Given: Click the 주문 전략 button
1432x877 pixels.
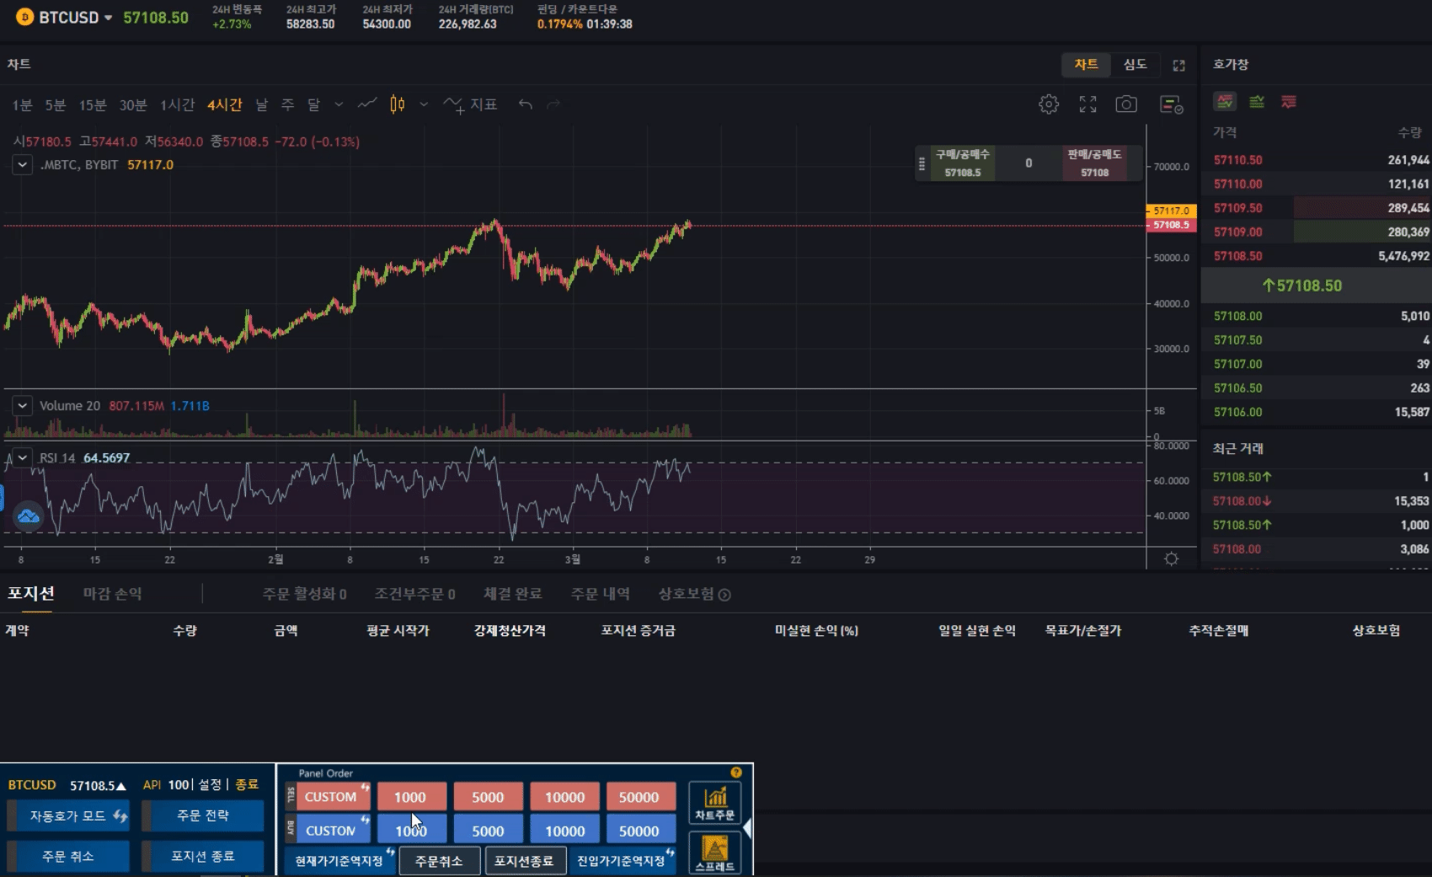Looking at the screenshot, I should click(x=202, y=816).
